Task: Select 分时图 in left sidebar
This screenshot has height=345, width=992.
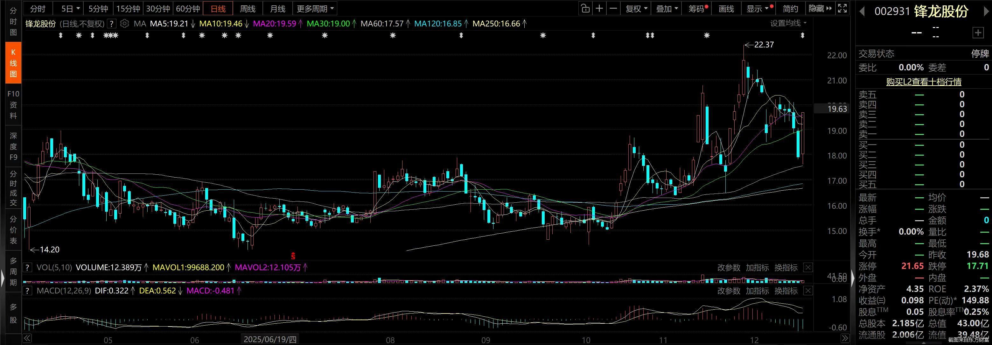Action: click(13, 22)
